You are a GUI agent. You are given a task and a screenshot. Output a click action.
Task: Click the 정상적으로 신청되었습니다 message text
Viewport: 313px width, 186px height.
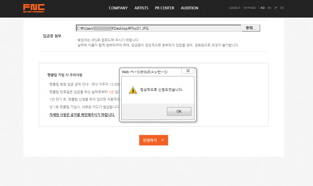tap(162, 90)
